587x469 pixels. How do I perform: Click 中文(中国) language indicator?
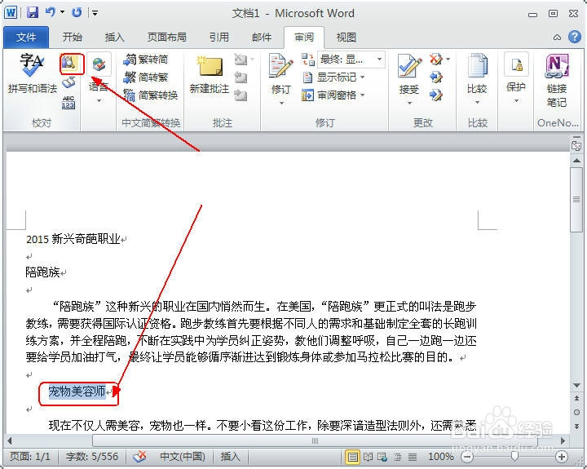click(x=183, y=457)
